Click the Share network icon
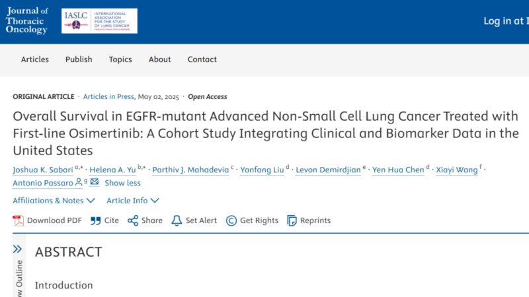Viewport: 529px width, 297px height. [133, 220]
